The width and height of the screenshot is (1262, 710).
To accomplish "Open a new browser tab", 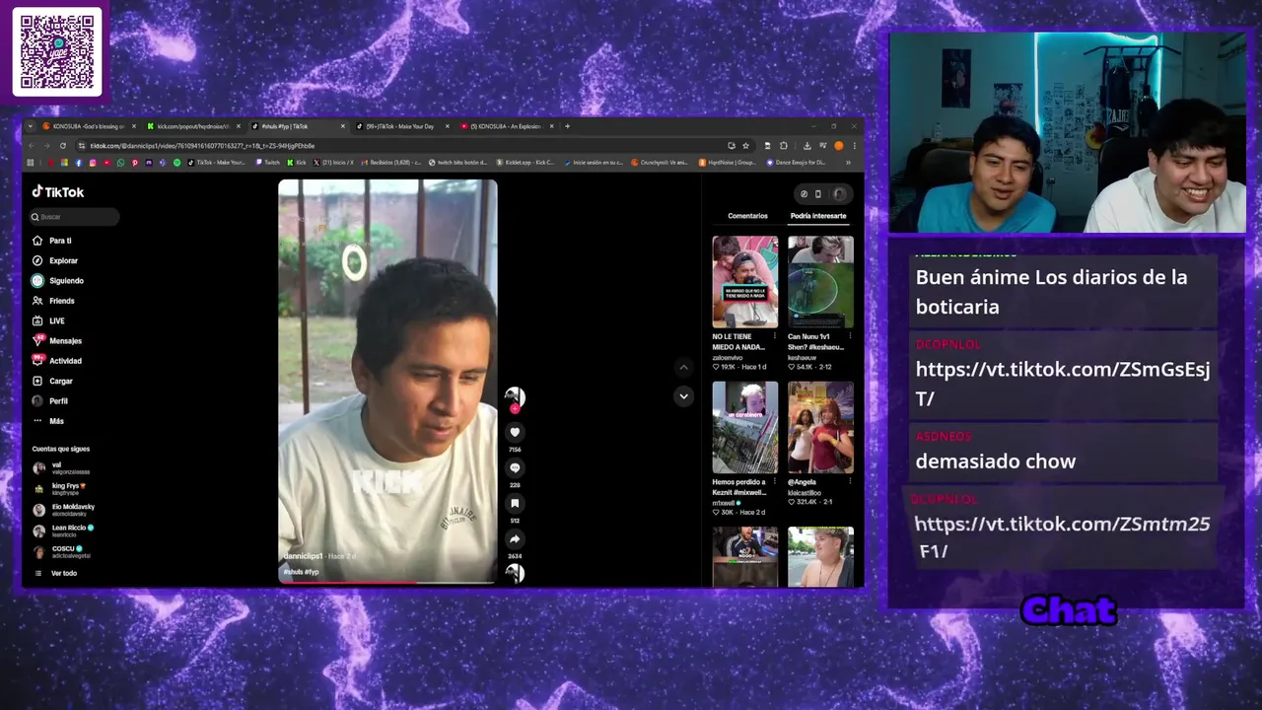I will pos(567,126).
